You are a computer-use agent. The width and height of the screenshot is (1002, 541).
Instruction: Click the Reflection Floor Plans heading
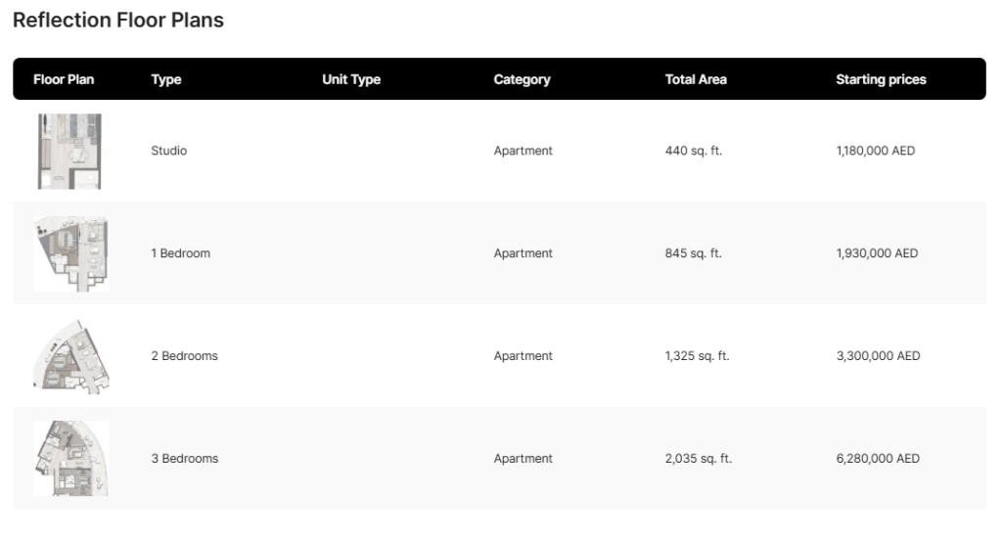[118, 20]
